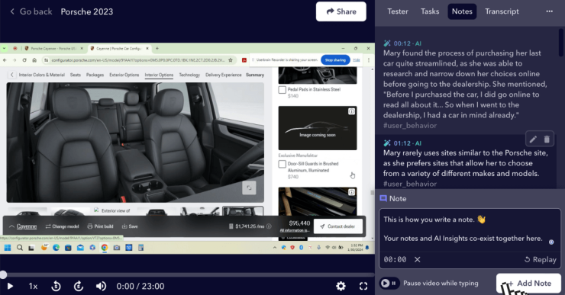Open the Summary section

[x=255, y=75]
